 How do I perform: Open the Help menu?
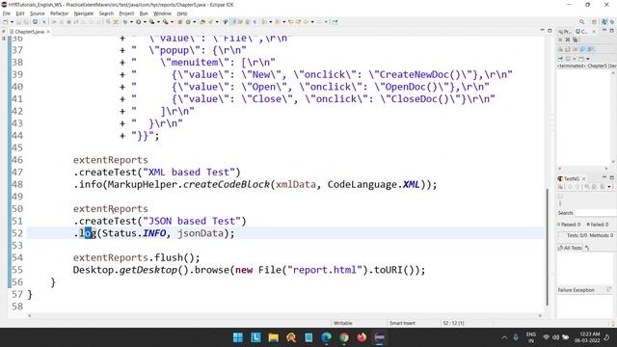[x=182, y=13]
